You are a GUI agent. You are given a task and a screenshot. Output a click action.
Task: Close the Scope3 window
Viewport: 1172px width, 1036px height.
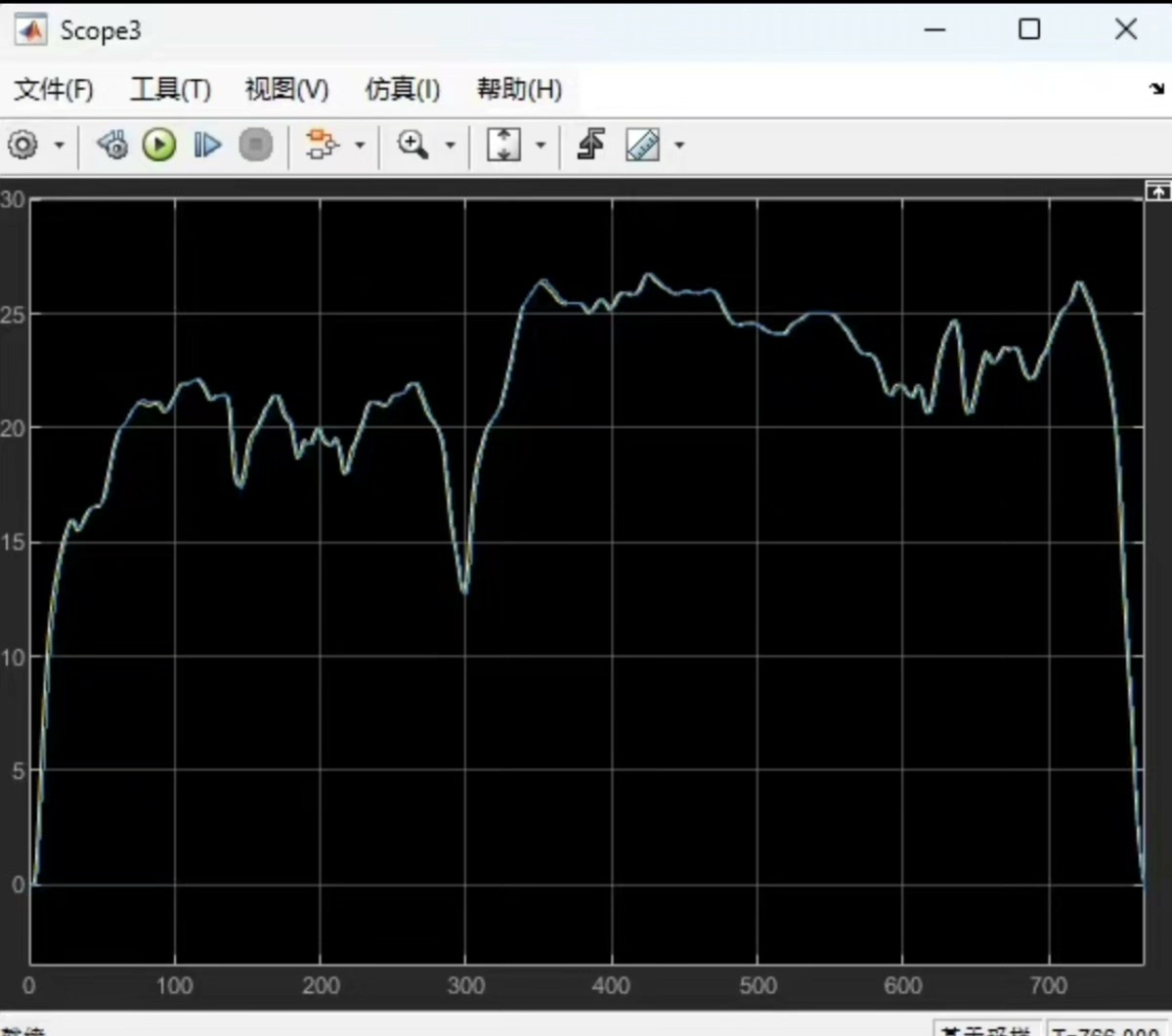tap(1126, 29)
